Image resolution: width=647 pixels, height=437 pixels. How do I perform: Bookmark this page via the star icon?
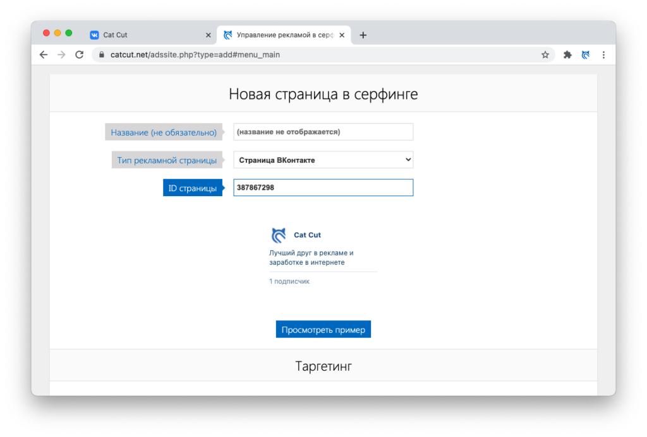545,55
